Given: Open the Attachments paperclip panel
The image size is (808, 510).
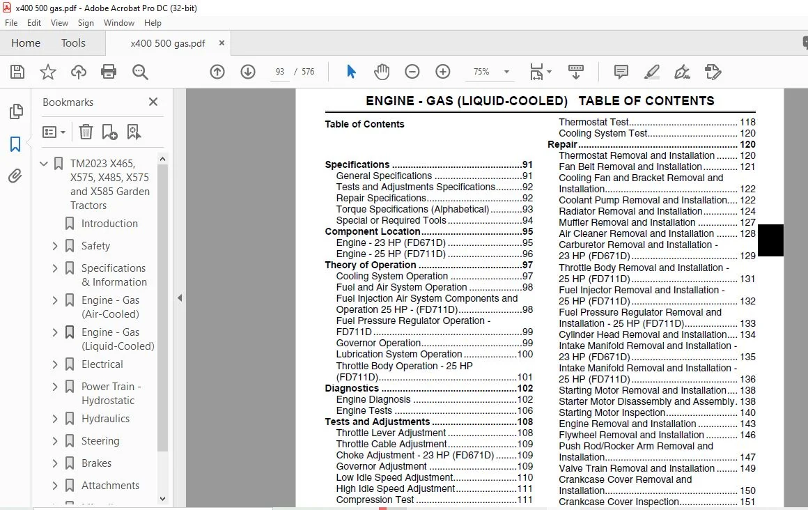Looking at the screenshot, I should [15, 176].
